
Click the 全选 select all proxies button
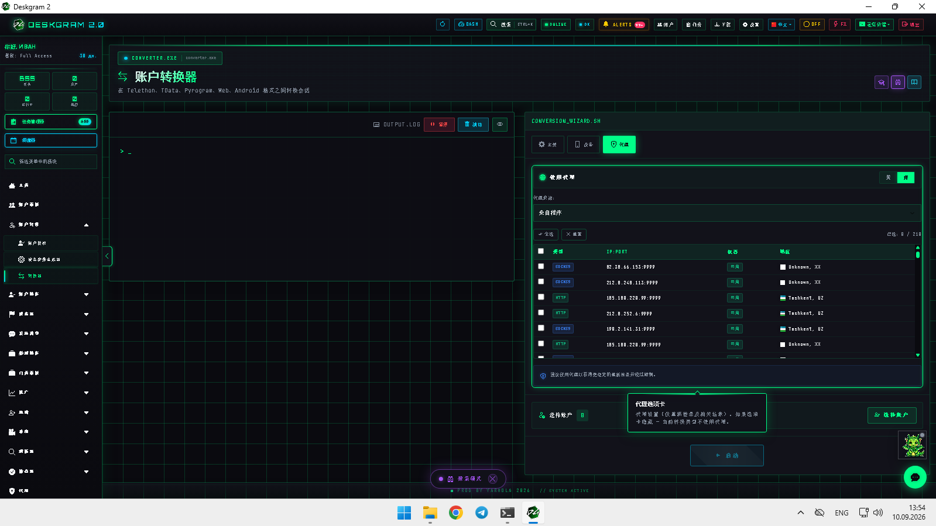(546, 234)
